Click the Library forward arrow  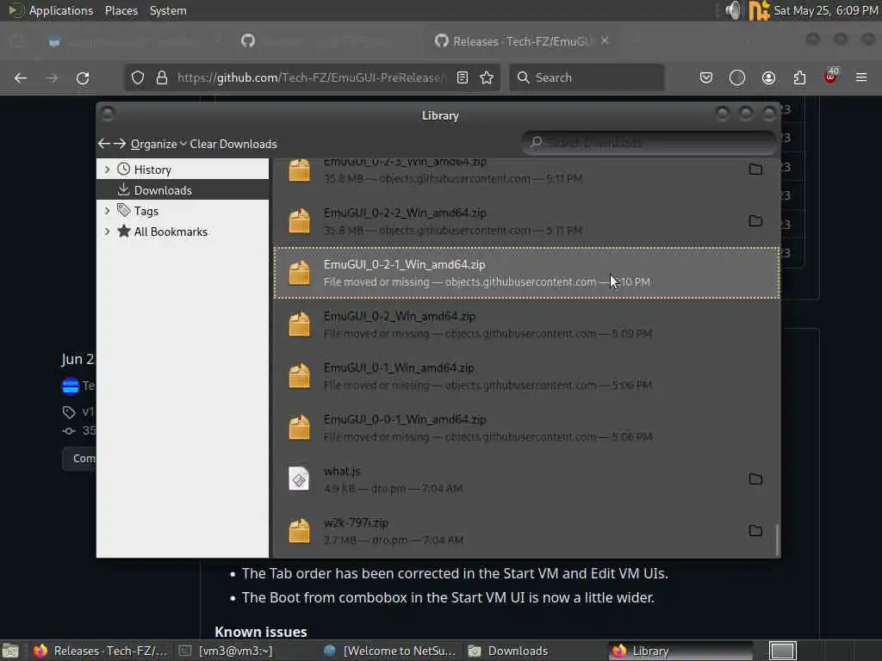119,144
